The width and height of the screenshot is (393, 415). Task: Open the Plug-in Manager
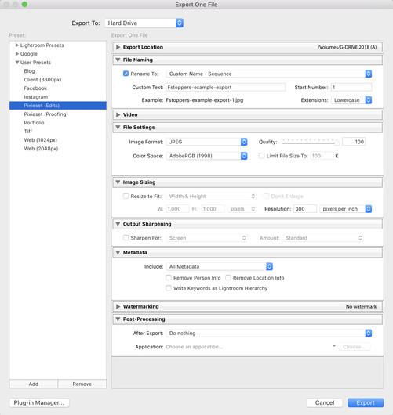pyautogui.click(x=39, y=402)
